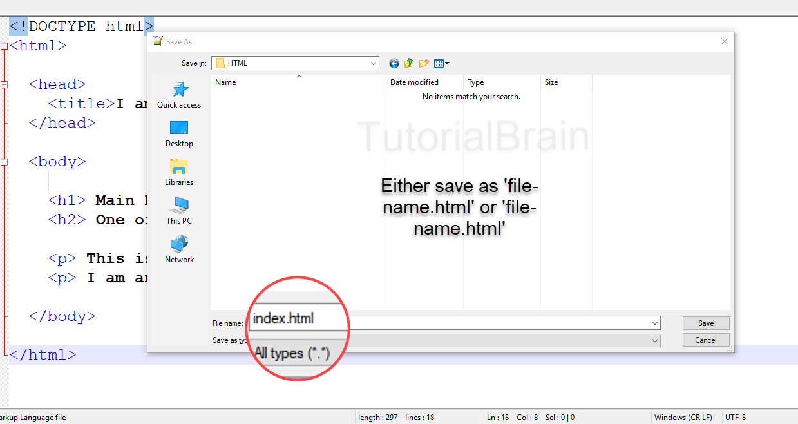Click the 'Sel : 0 | 0' status entry
Image resolution: width=798 pixels, height=424 pixels.
(560, 418)
